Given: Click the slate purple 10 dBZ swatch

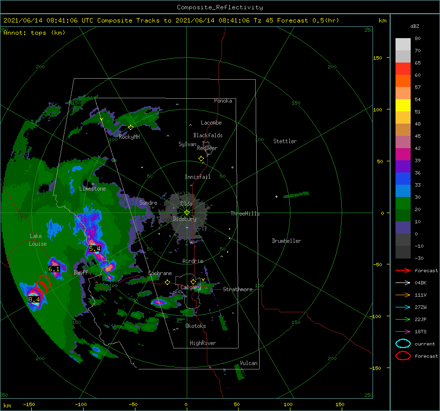Looking at the screenshot, I should coord(403,228).
